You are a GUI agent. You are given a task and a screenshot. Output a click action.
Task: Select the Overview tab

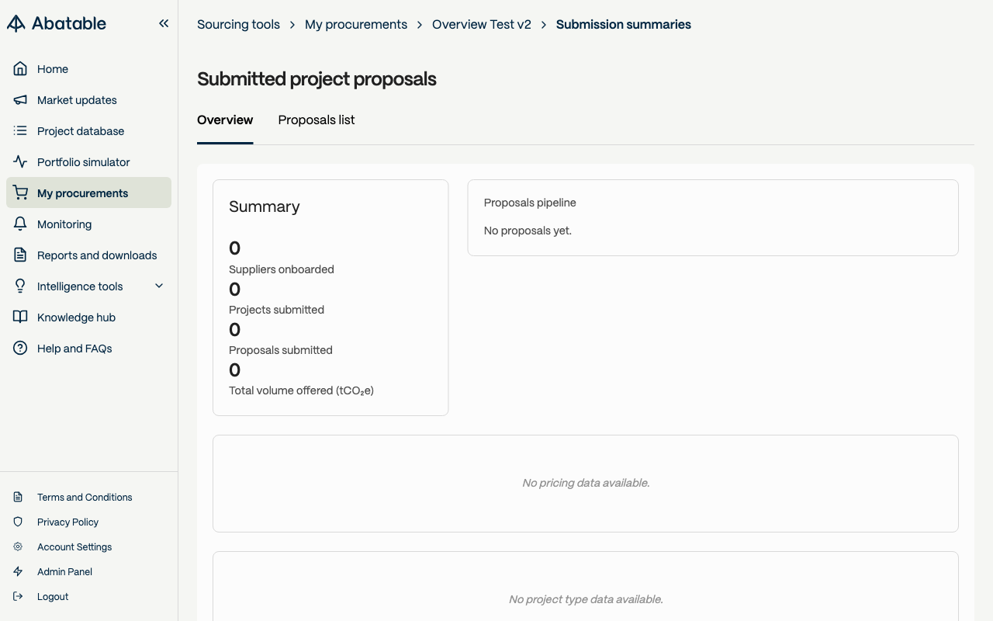(225, 120)
